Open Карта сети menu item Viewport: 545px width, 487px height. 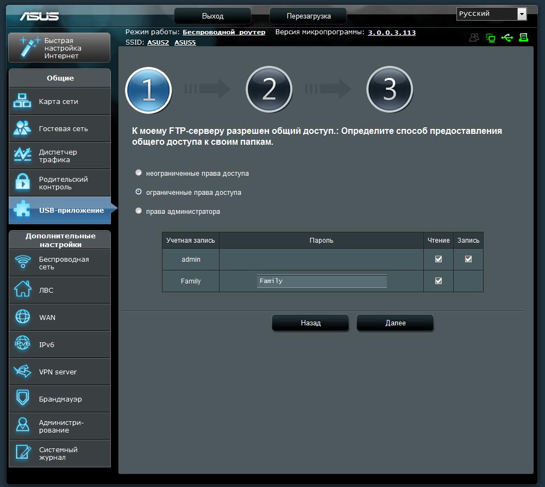point(59,101)
